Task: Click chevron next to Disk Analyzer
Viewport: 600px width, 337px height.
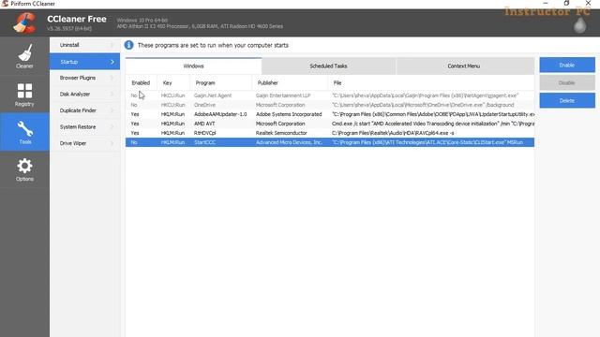Action: pos(112,94)
